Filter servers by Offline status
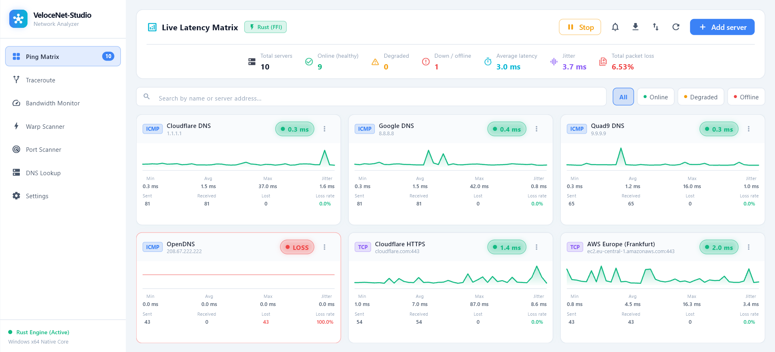775x352 pixels. 746,97
